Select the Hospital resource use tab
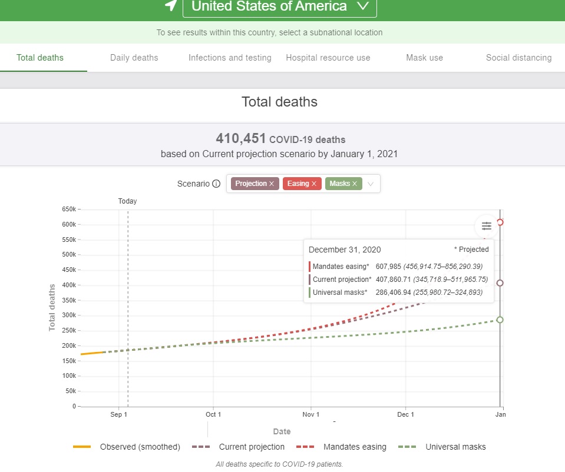Viewport: 565px width, 472px height. click(x=328, y=58)
